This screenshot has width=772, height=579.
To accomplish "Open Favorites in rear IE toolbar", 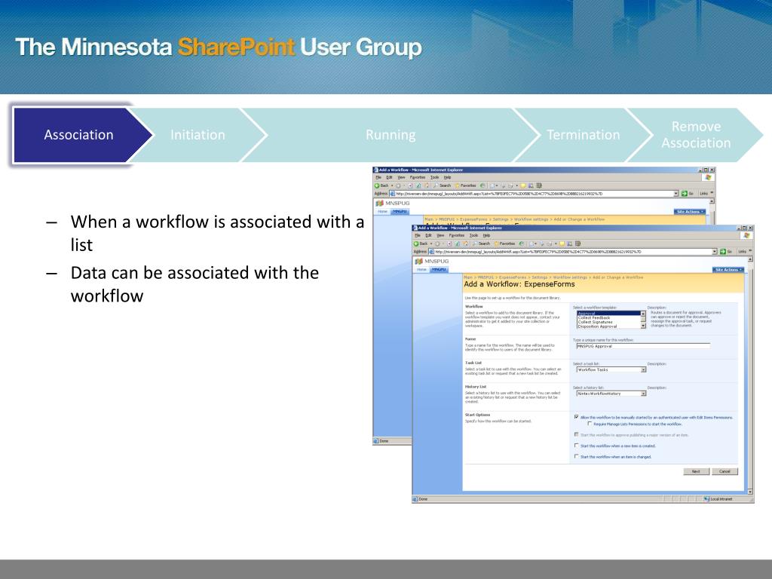I will click(x=465, y=185).
